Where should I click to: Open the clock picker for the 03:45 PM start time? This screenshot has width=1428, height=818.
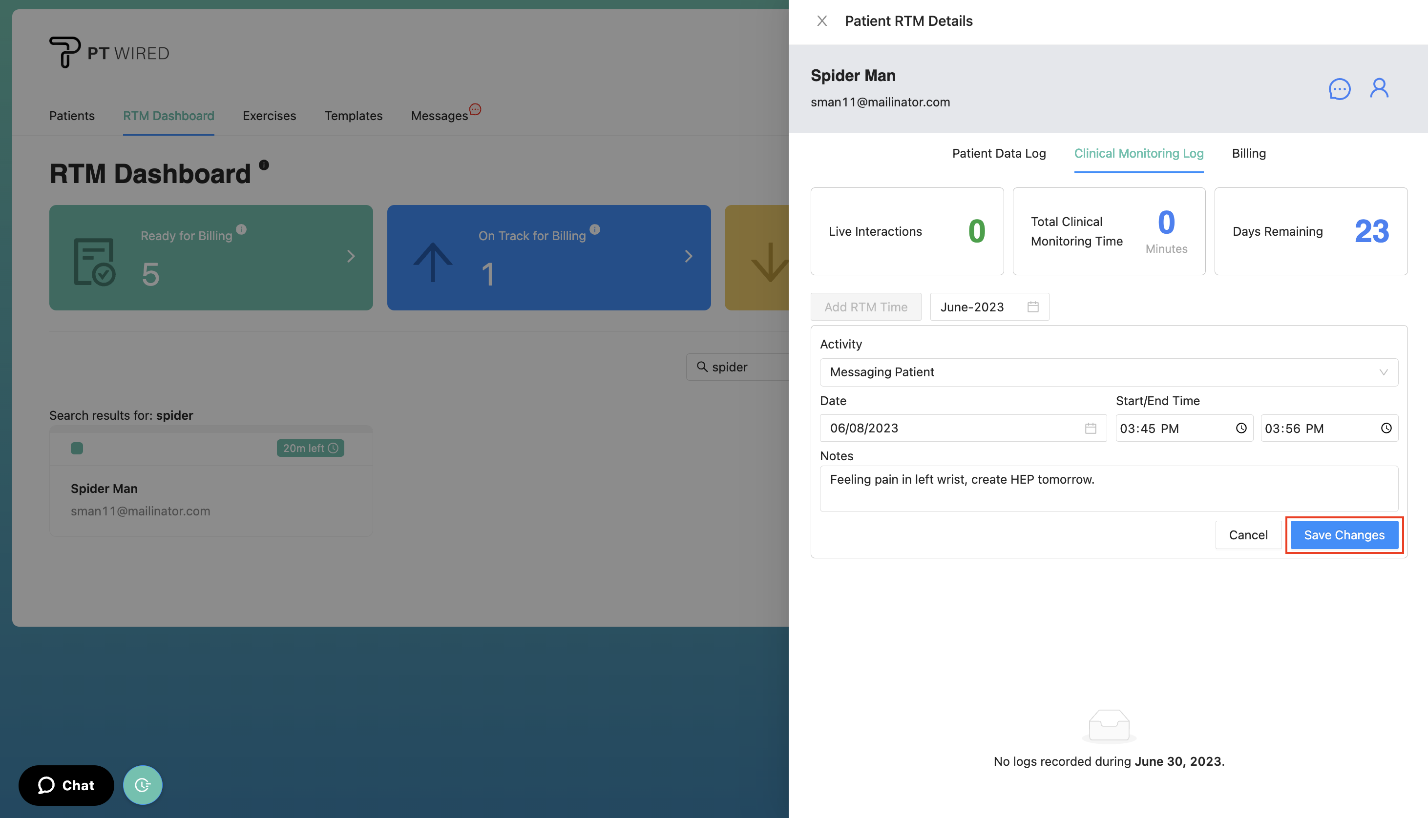(1241, 428)
